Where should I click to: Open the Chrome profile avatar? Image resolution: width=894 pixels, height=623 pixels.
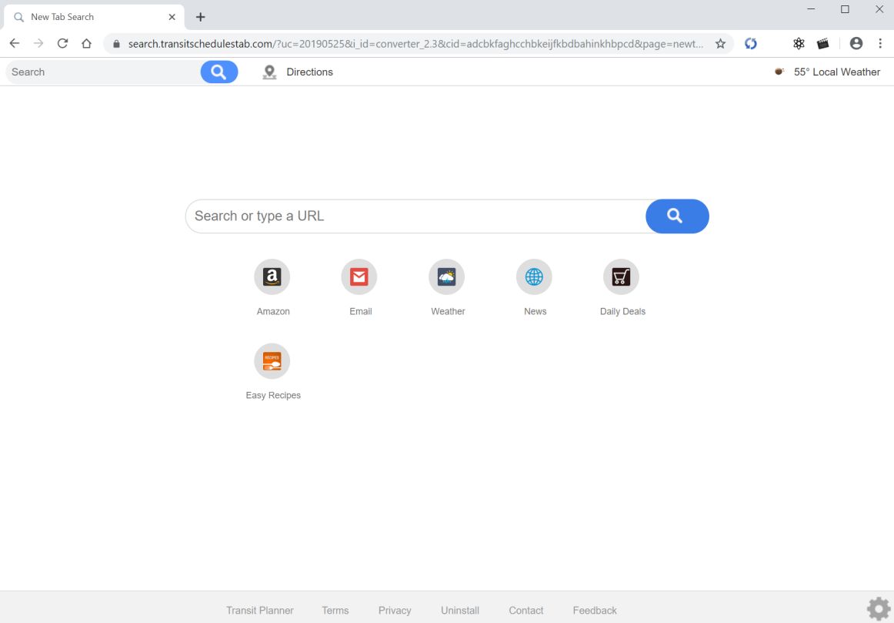coord(856,43)
